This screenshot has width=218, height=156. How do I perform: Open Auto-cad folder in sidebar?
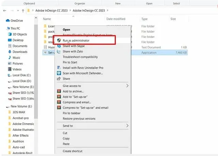pyautogui.click(x=19, y=147)
